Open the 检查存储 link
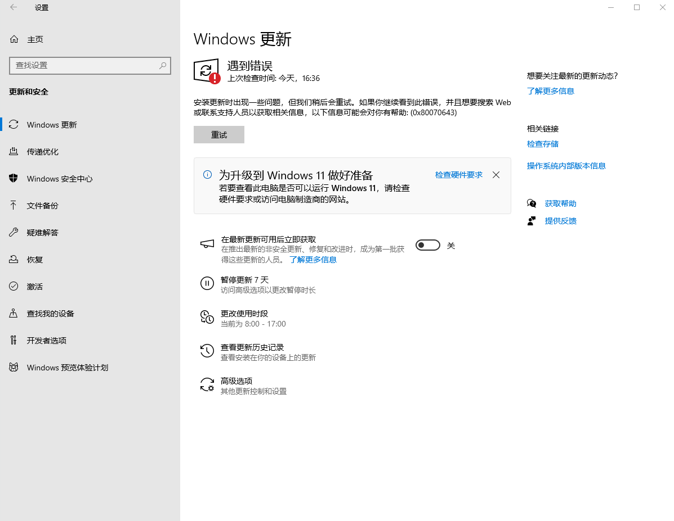The height and width of the screenshot is (521, 674). click(x=543, y=144)
